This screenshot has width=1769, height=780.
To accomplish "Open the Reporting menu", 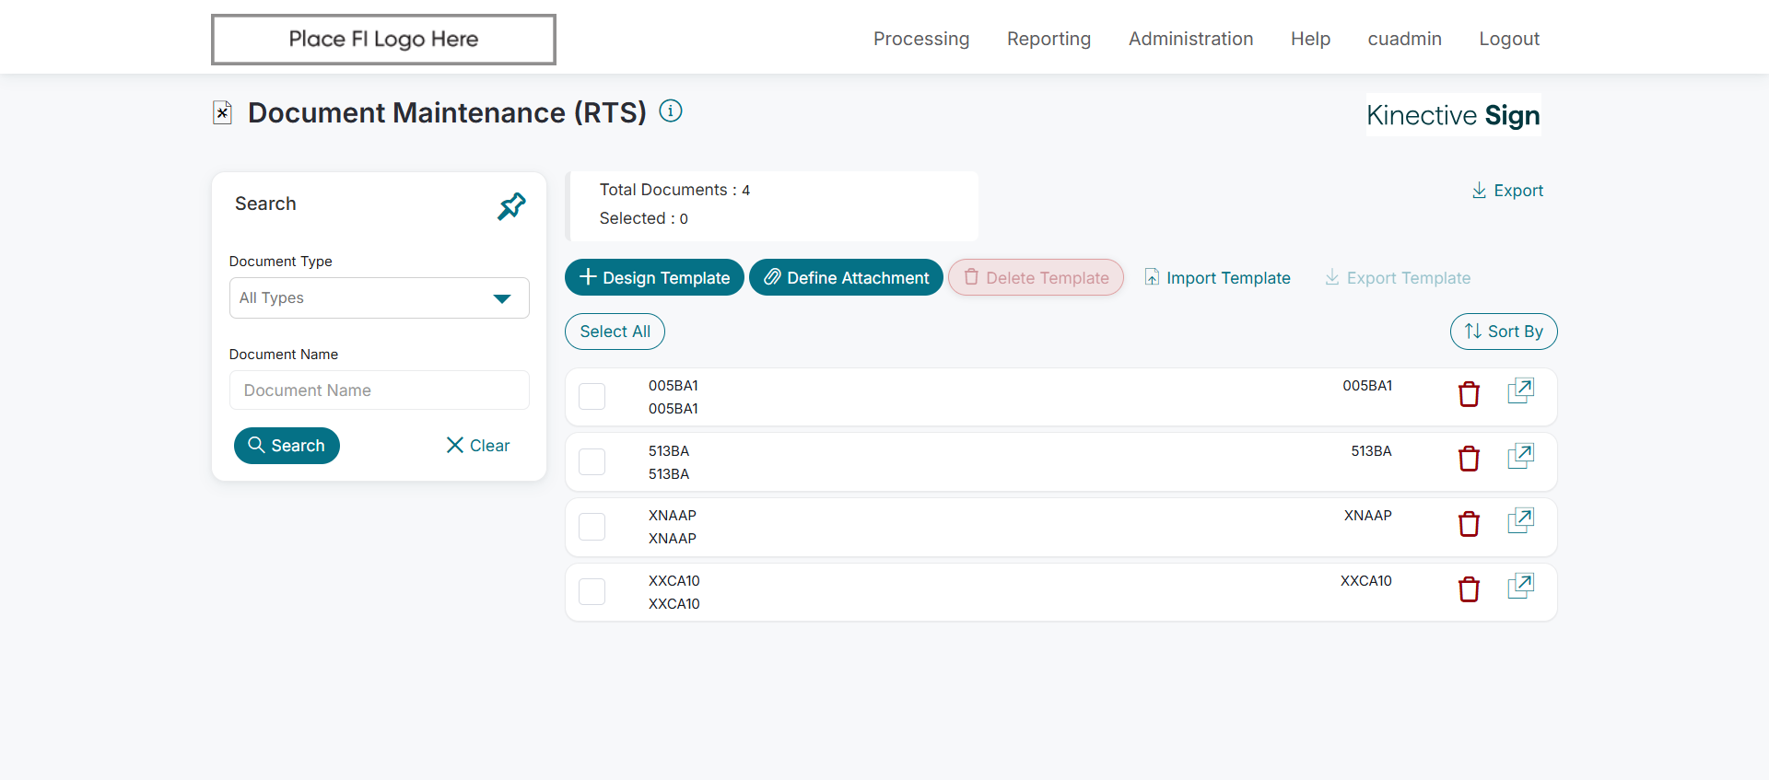I will point(1049,39).
